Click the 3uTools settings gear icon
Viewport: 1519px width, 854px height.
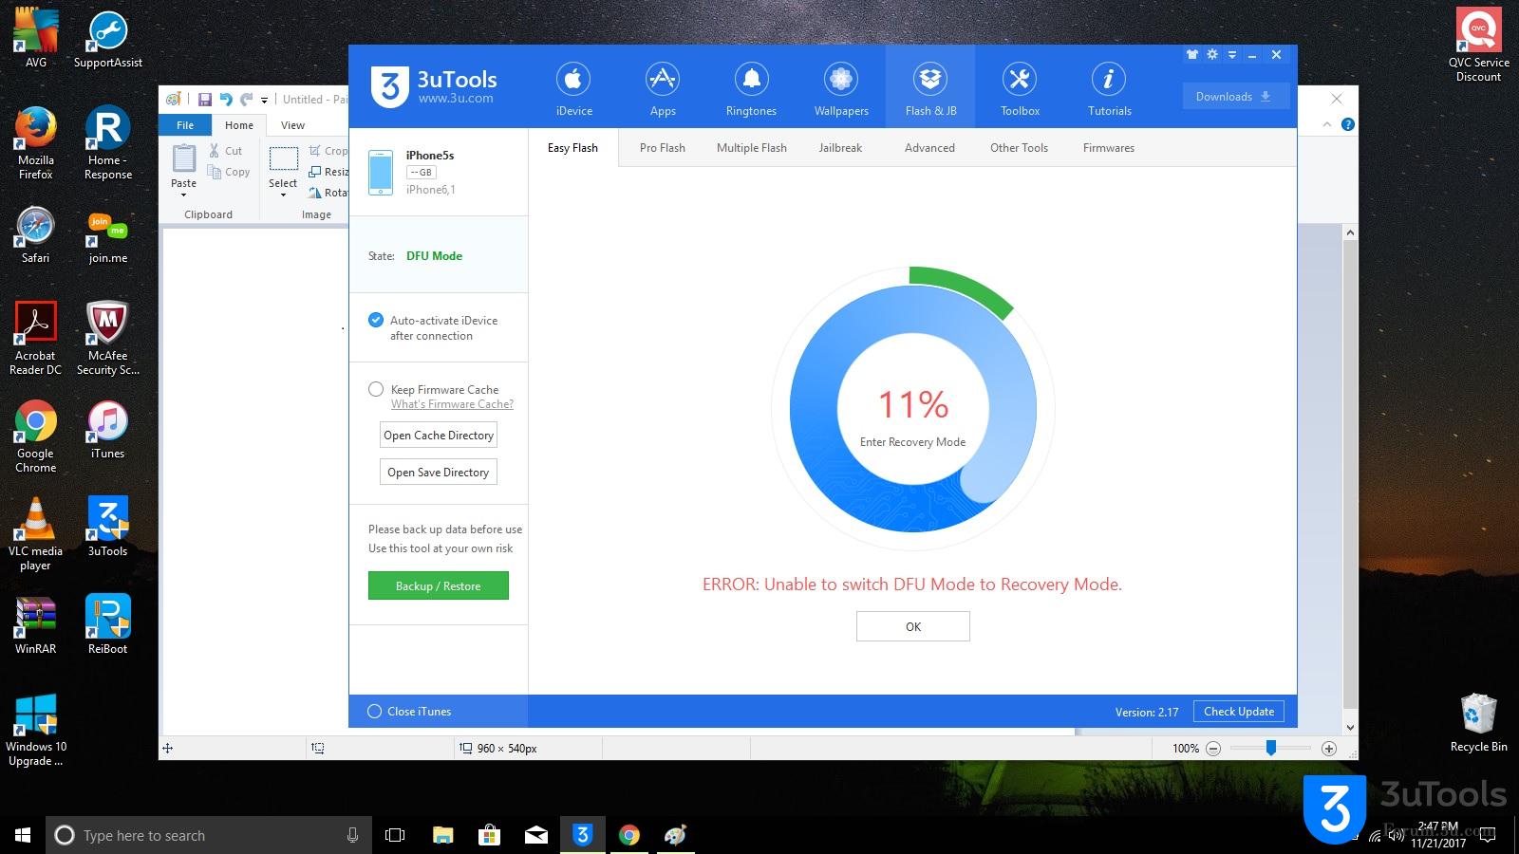pos(1212,55)
